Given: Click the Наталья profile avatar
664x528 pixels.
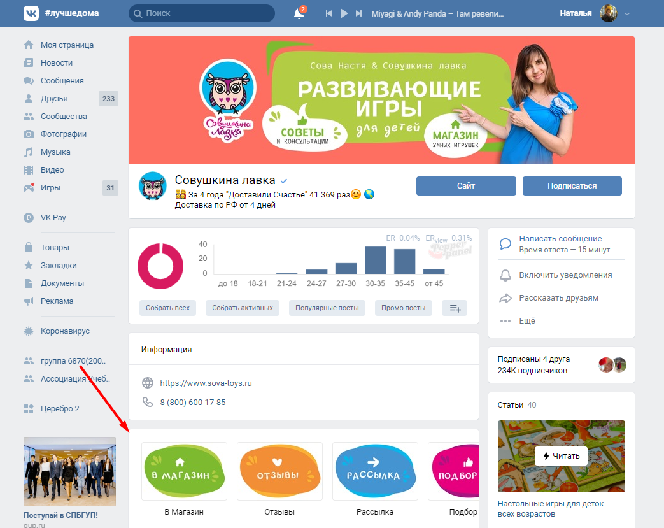Looking at the screenshot, I should (609, 13).
